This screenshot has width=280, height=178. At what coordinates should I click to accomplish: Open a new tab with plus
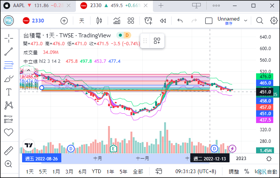(x=161, y=6)
